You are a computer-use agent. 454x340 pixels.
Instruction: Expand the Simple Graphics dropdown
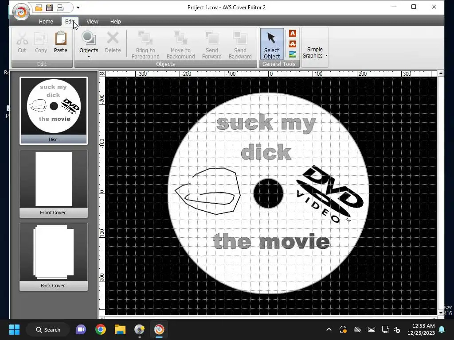coord(315,53)
